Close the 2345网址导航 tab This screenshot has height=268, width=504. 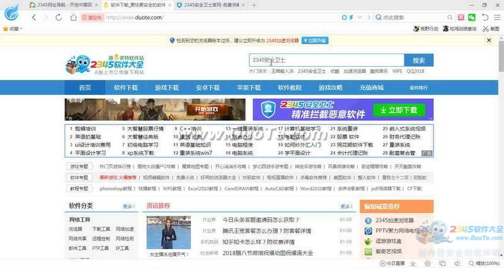tap(96, 5)
